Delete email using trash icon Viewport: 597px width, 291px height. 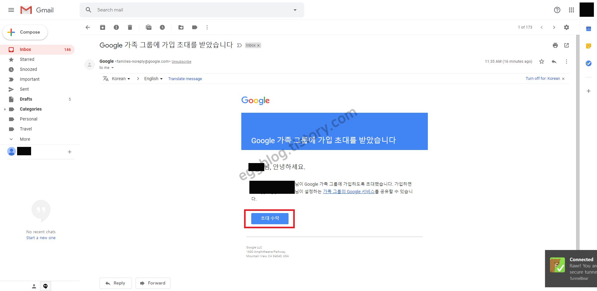pos(130,27)
